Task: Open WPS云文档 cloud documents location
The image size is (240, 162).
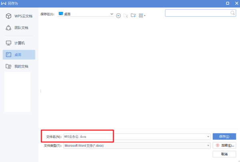Action: coord(19,16)
